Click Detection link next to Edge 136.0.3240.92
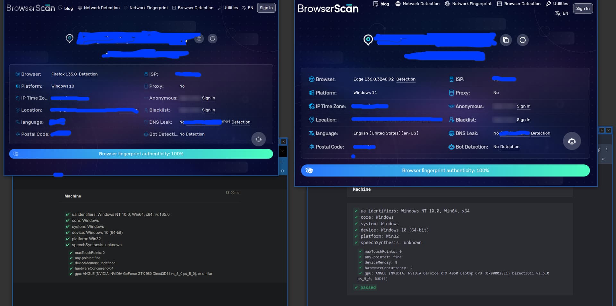 tap(406, 79)
